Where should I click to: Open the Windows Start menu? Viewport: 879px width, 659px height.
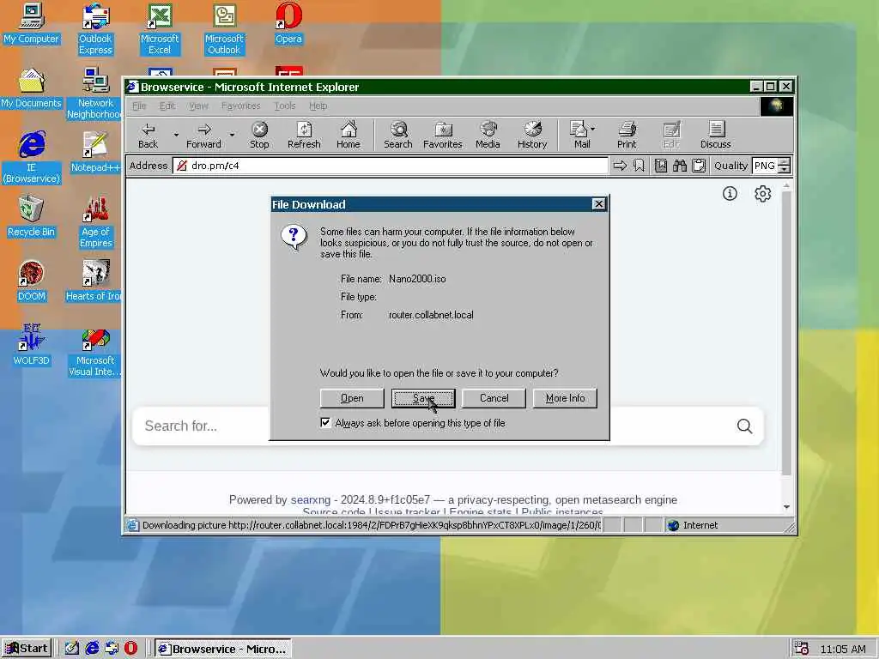pos(27,649)
